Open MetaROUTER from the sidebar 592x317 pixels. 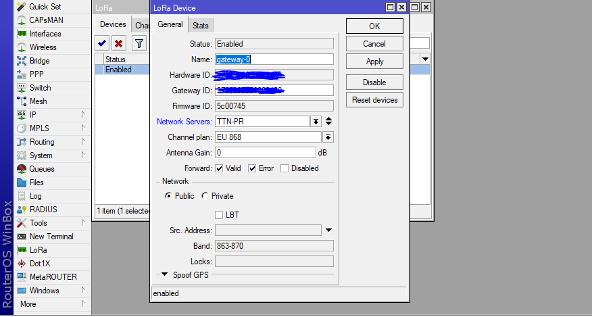pos(52,277)
